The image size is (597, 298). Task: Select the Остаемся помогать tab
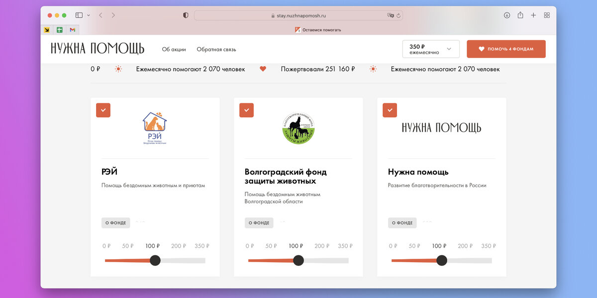(x=318, y=30)
